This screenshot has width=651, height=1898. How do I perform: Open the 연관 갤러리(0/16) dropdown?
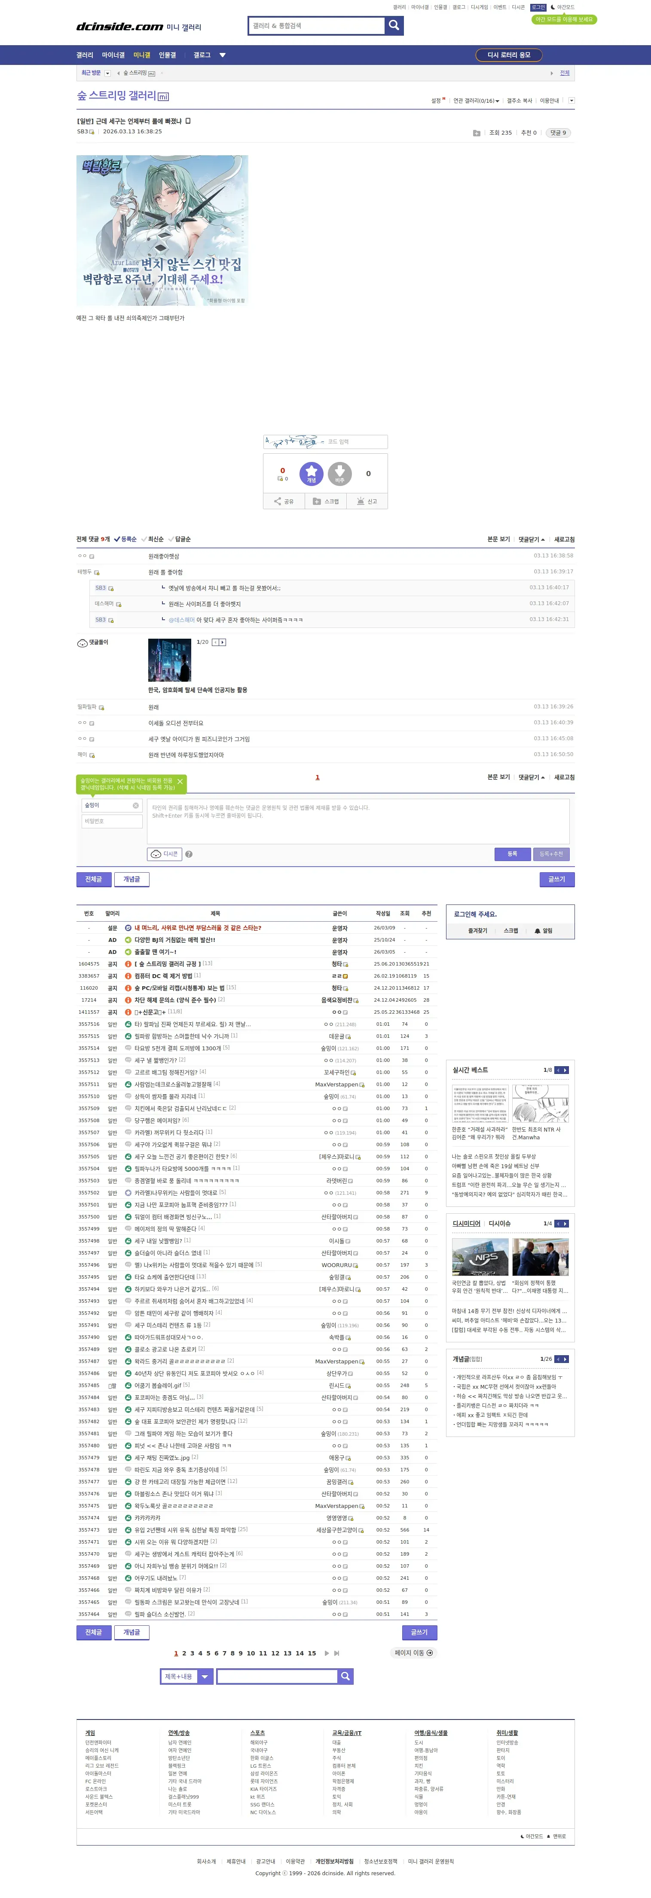[x=476, y=101]
